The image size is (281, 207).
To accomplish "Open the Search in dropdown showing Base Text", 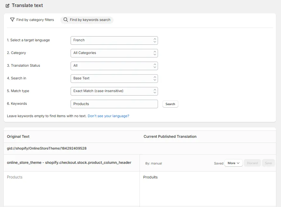I will point(114,79).
